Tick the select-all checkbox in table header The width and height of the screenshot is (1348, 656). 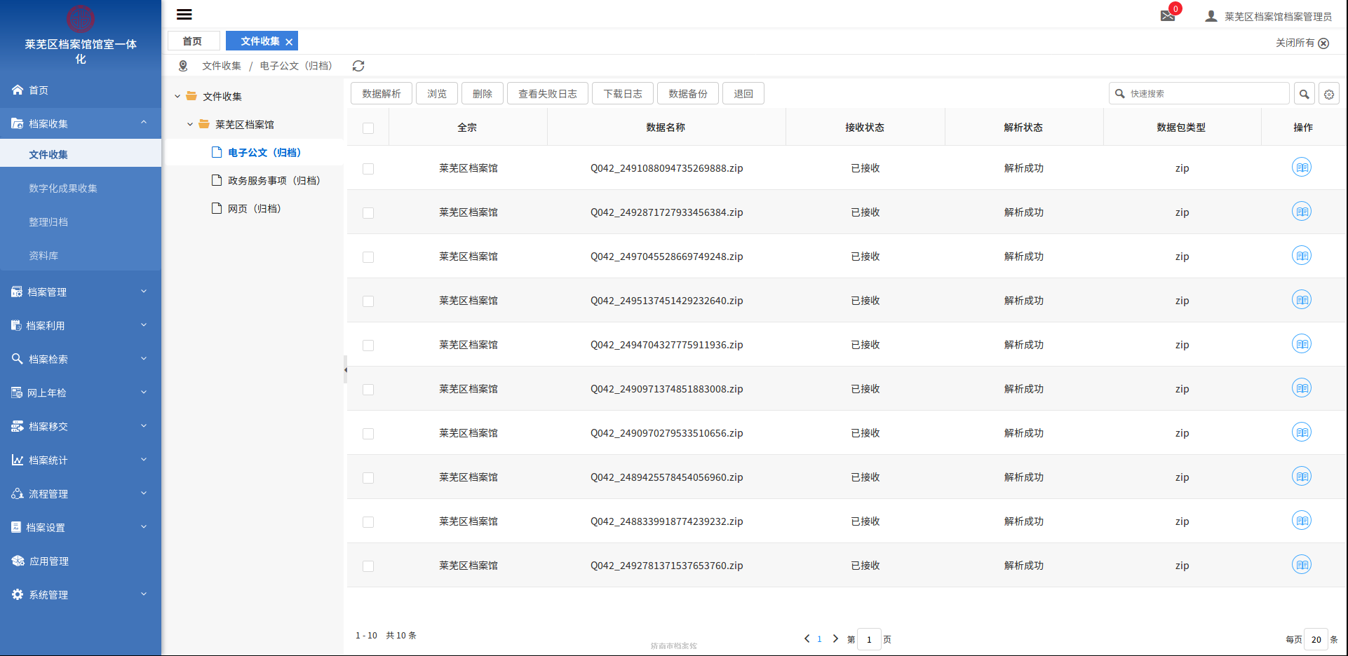(x=368, y=128)
